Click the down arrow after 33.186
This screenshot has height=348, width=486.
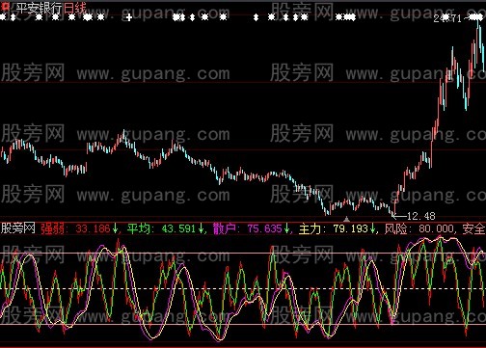pyautogui.click(x=115, y=228)
